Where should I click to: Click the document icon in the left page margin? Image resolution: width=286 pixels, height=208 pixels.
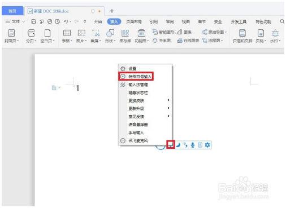point(54,88)
